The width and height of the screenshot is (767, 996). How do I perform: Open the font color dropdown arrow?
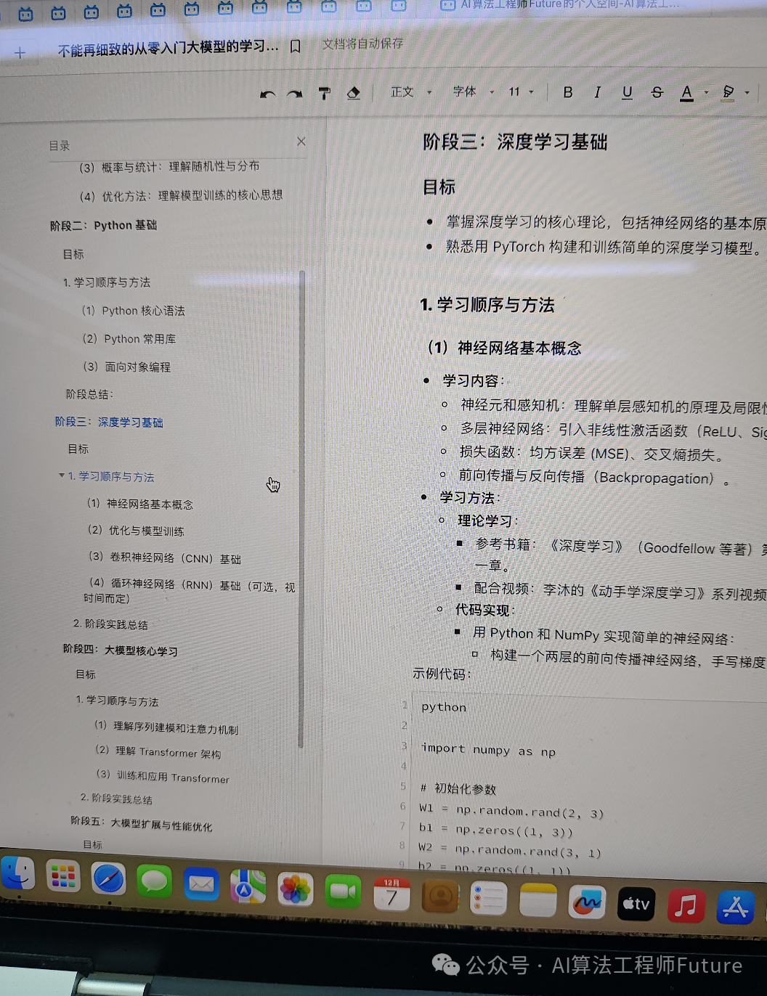tap(706, 93)
